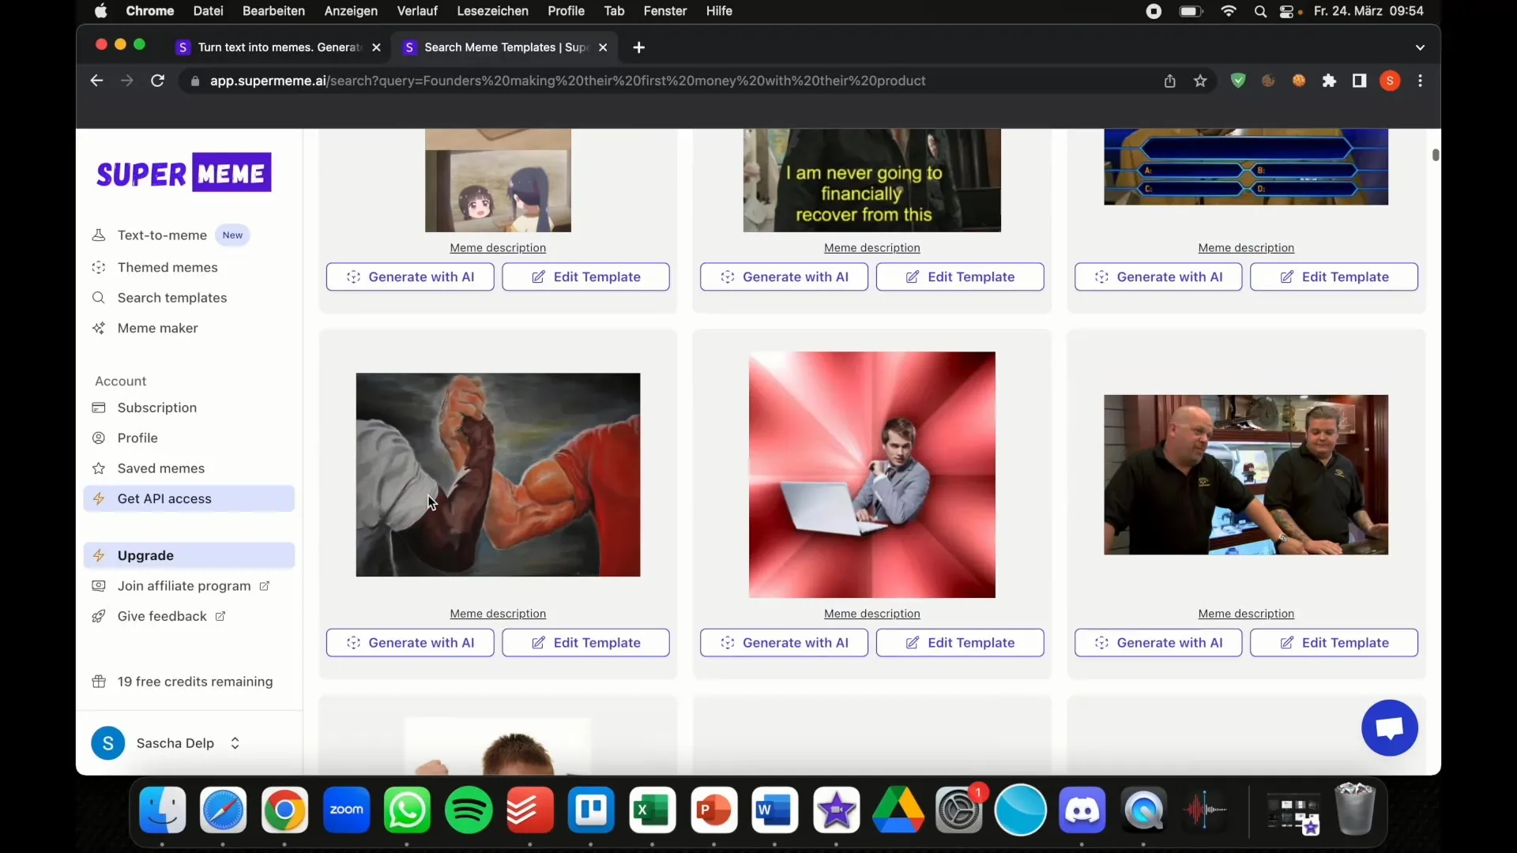Click the Sascha Delp profile dropdown

click(233, 742)
